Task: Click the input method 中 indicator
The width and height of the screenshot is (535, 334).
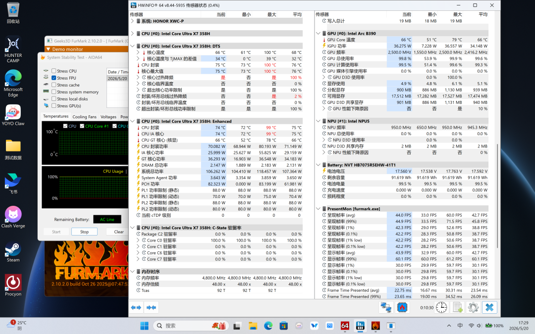Action: tap(460, 326)
